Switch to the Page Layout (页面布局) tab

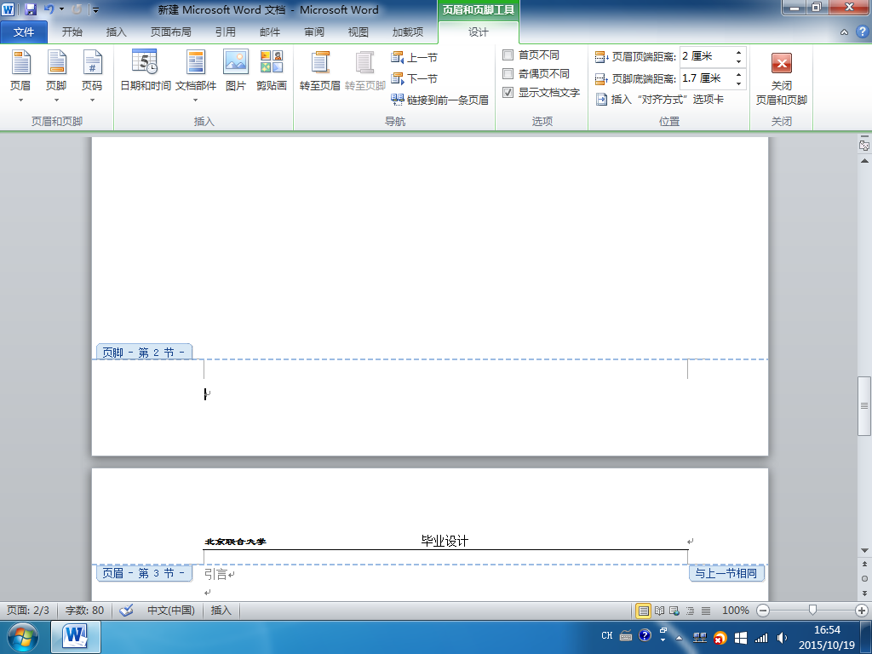point(170,32)
